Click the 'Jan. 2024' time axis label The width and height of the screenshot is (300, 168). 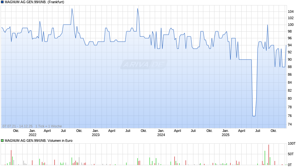(161, 133)
